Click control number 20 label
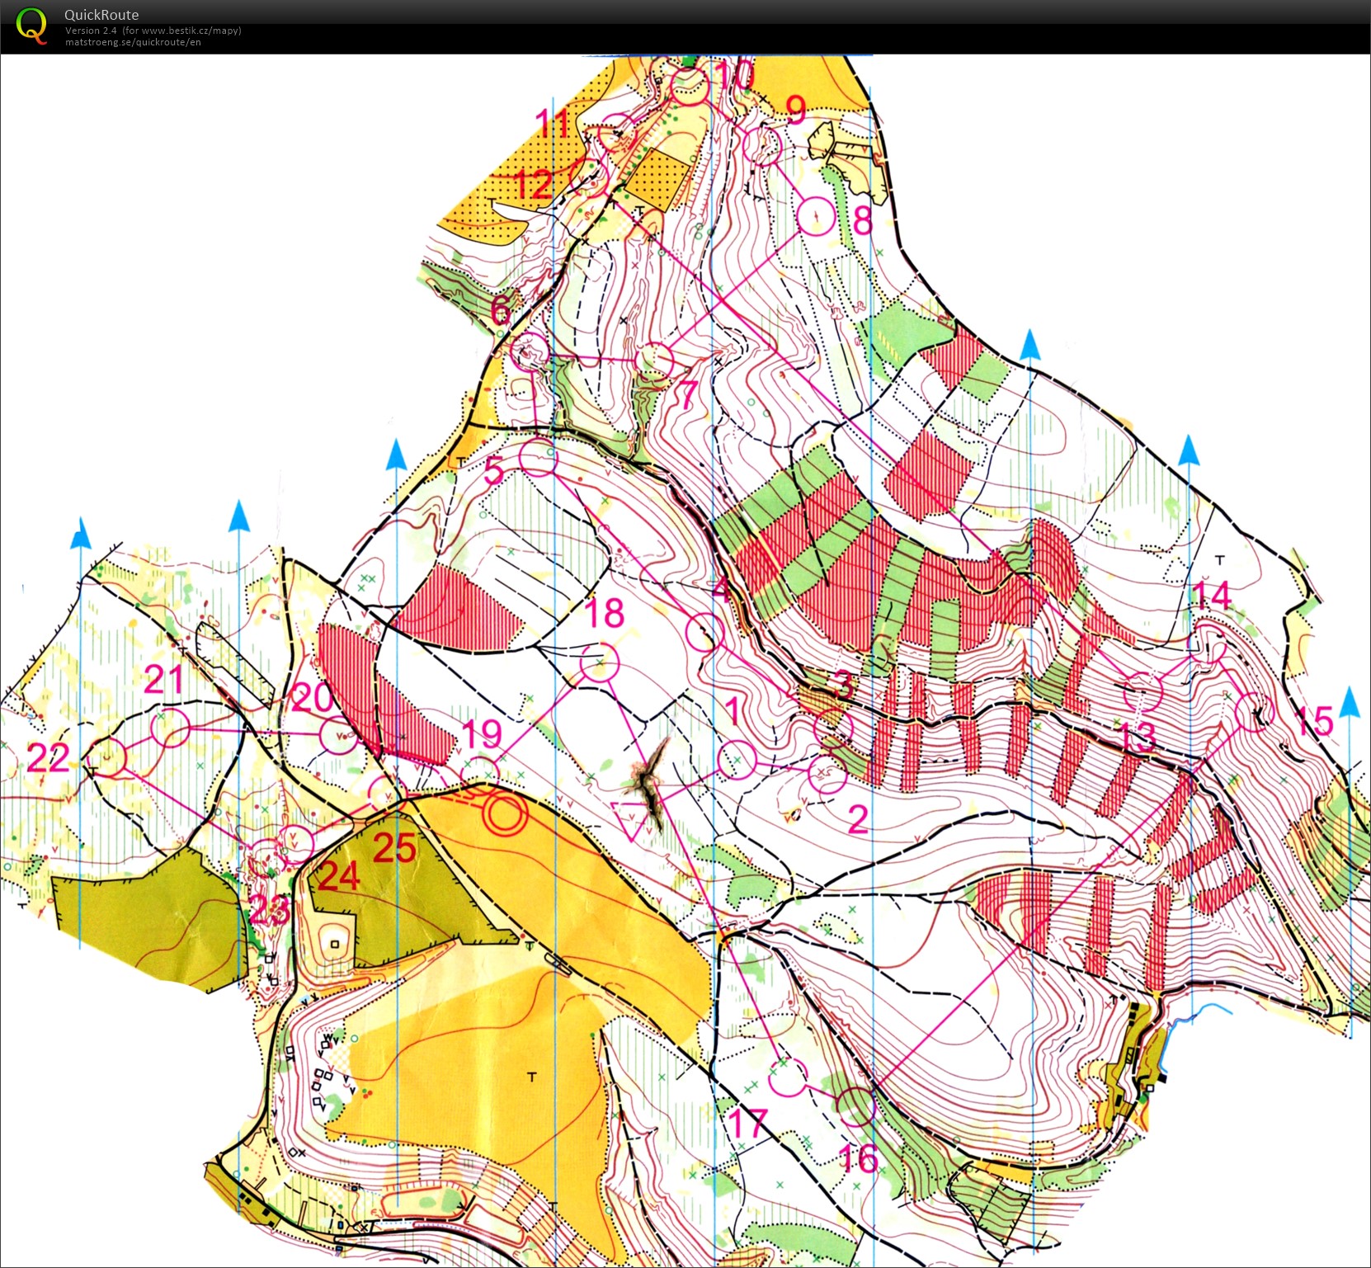The image size is (1371, 1268). [x=312, y=699]
